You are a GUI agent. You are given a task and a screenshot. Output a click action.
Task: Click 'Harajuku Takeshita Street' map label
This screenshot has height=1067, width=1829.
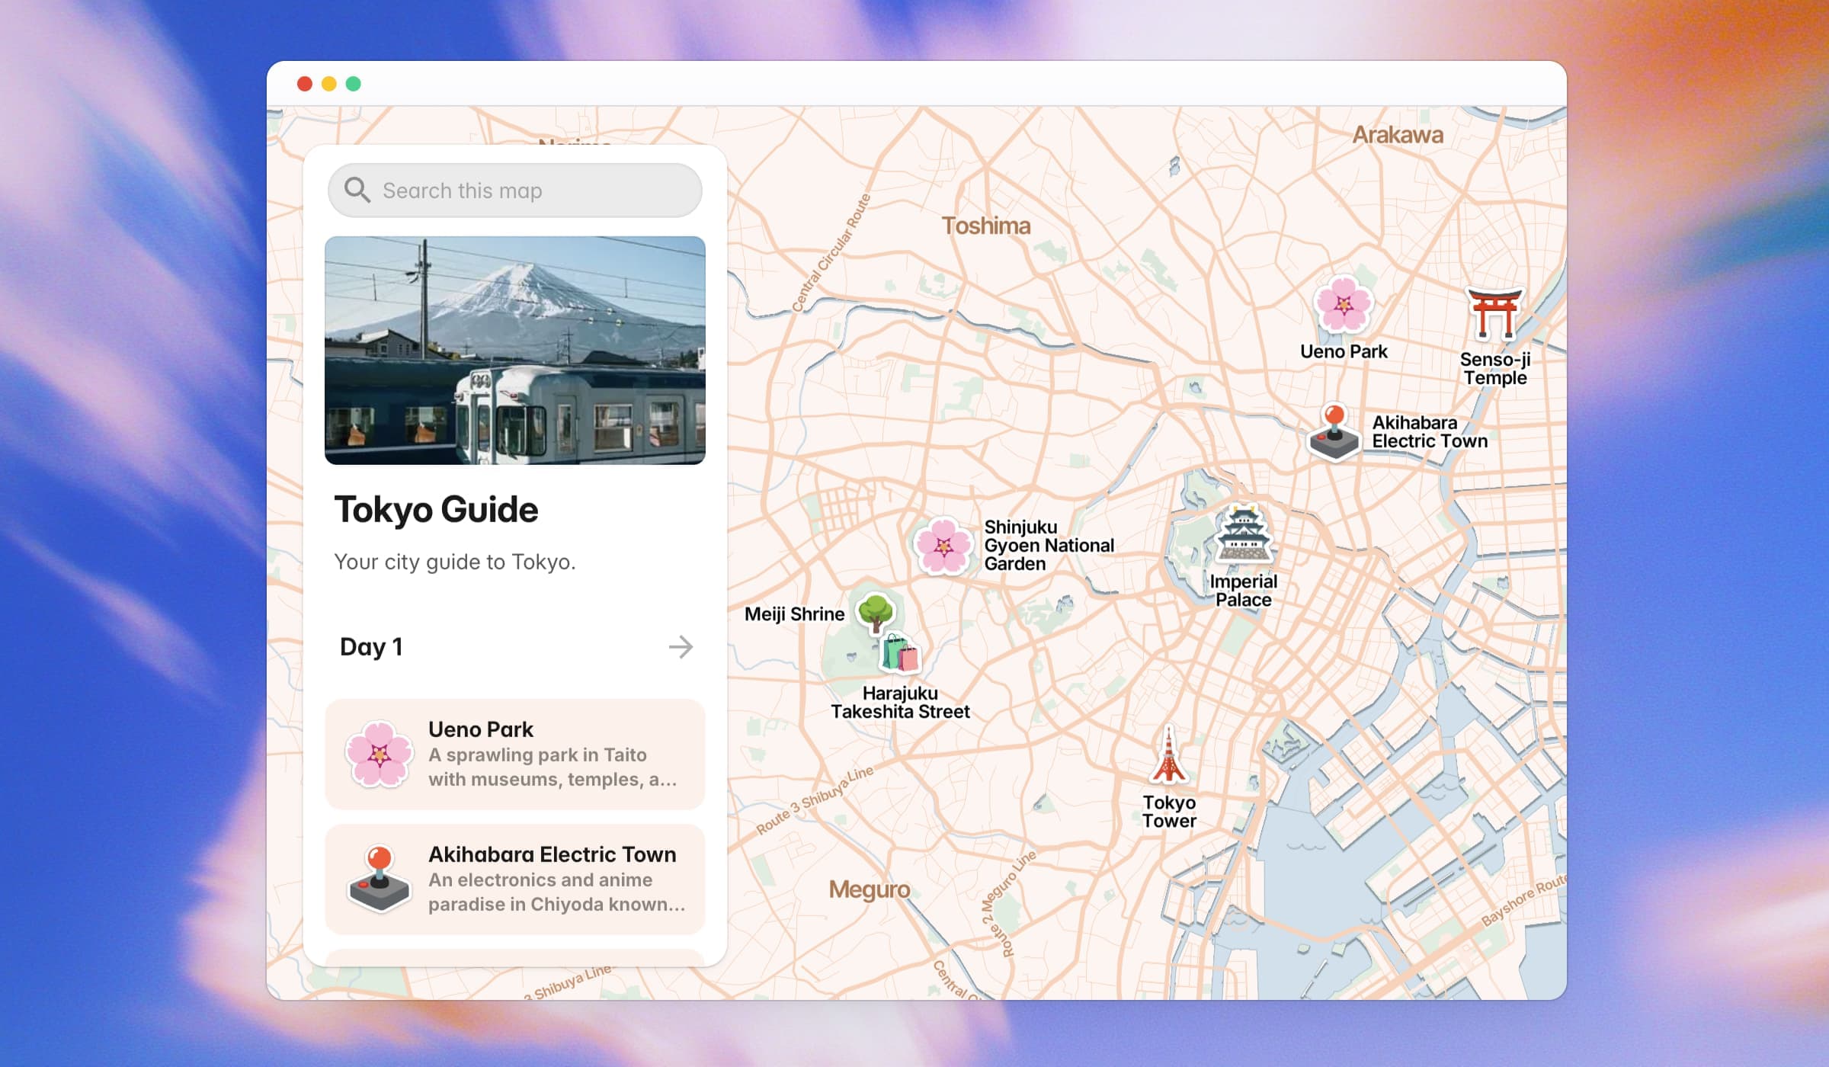(x=900, y=703)
